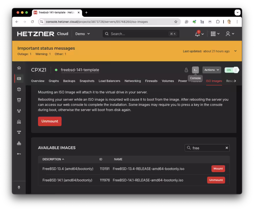This screenshot has width=254, height=210.
Task: Go to Servers in the sidebar
Action: [19, 79]
